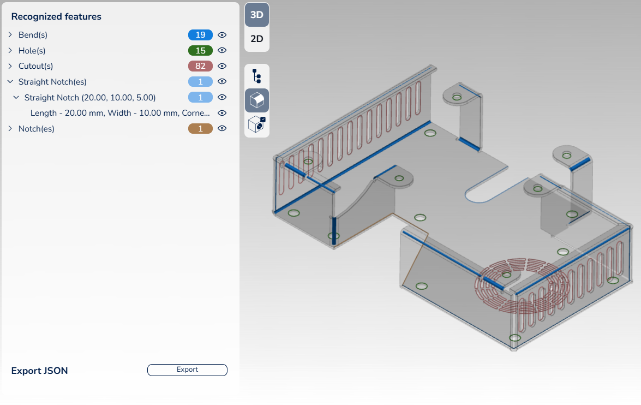Toggle visibility of Hole(s)

click(222, 51)
